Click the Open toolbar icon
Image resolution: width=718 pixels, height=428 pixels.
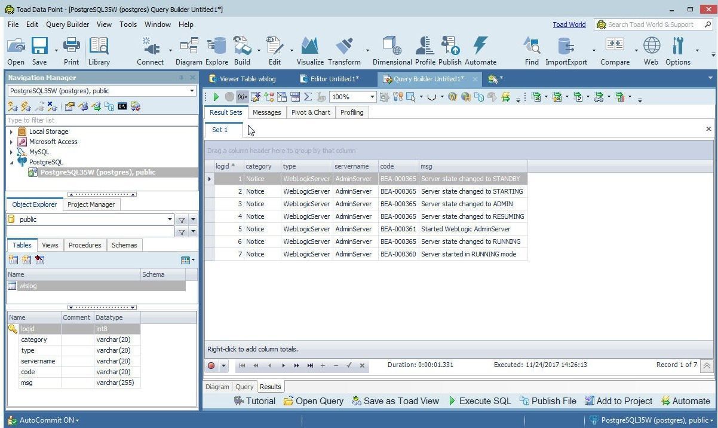tap(16, 51)
